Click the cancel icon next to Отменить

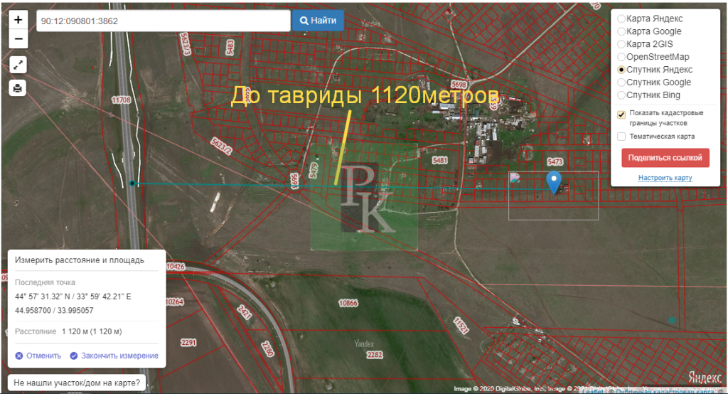click(19, 356)
